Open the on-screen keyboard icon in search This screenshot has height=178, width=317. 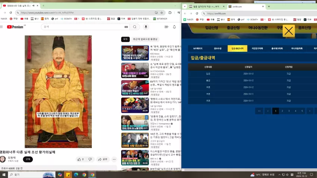point(126,27)
